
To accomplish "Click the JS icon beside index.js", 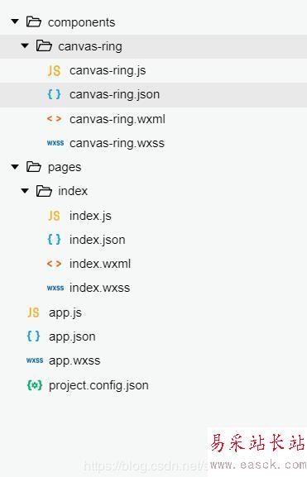I will (x=55, y=216).
